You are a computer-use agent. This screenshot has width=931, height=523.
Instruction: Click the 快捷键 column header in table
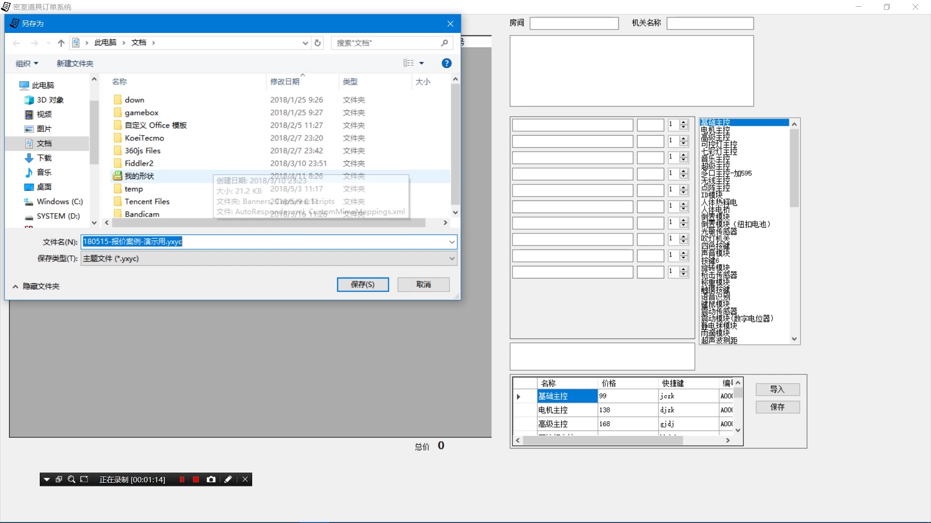[689, 384]
